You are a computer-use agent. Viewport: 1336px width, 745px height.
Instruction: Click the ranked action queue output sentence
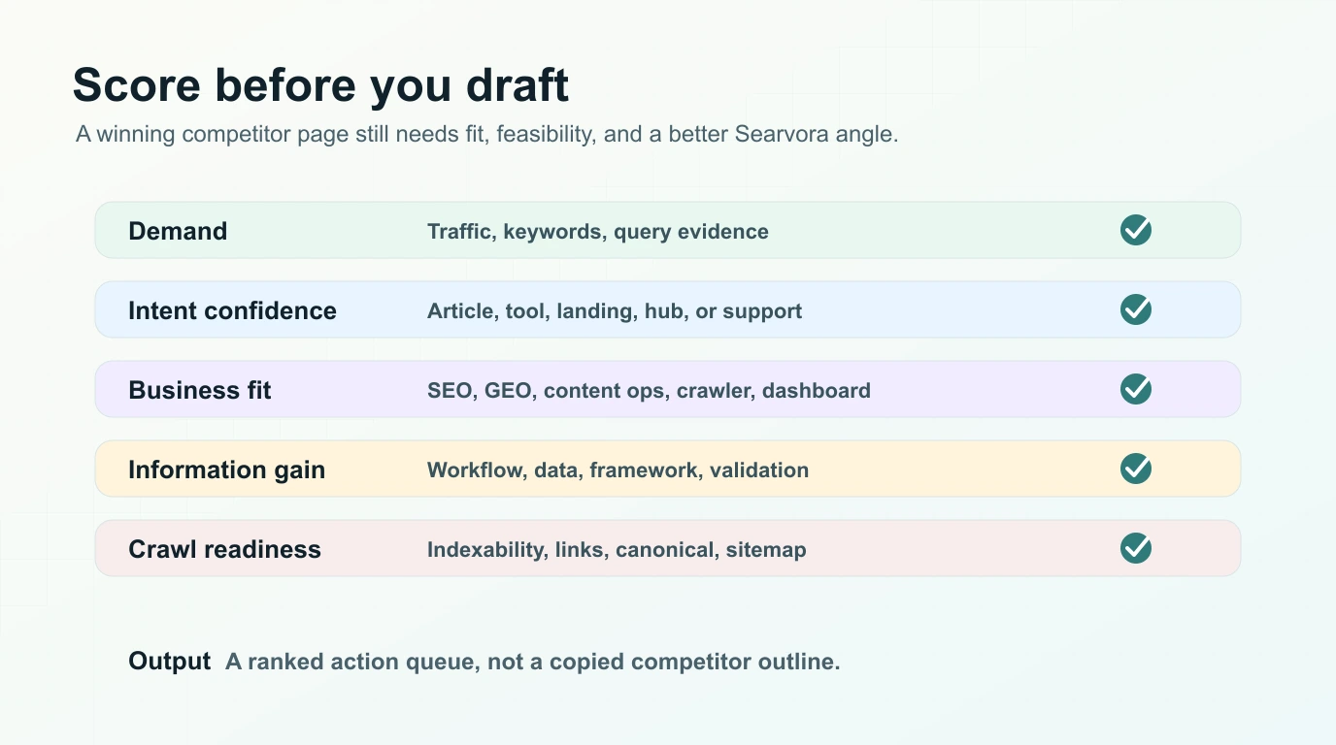pyautogui.click(x=532, y=661)
